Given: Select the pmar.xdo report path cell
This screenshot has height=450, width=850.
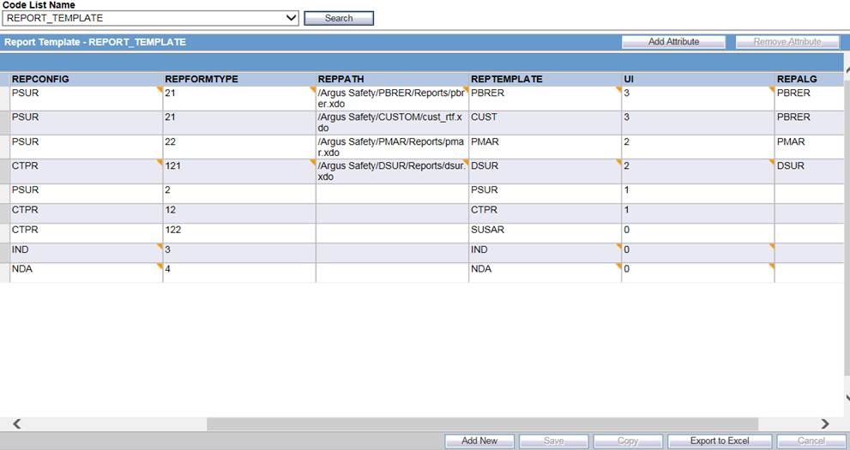Looking at the screenshot, I should coord(393,147).
